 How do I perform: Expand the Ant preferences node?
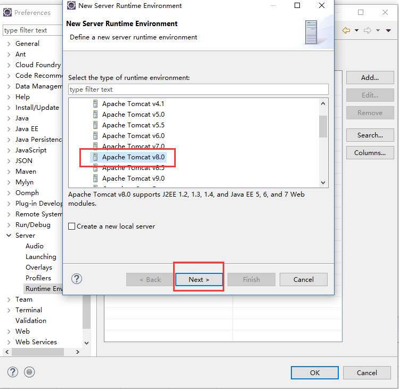pos(9,54)
